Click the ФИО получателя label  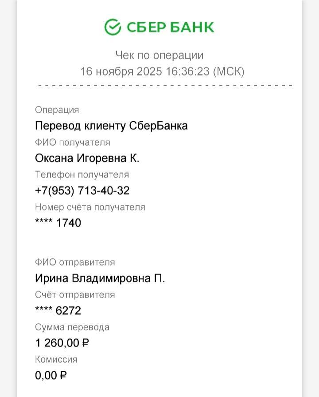point(73,143)
